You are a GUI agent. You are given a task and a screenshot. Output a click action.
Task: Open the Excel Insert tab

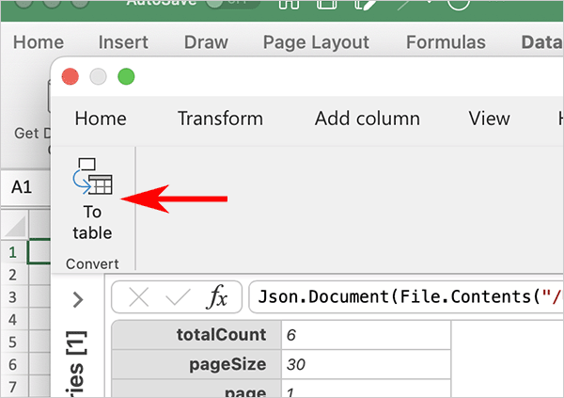122,42
